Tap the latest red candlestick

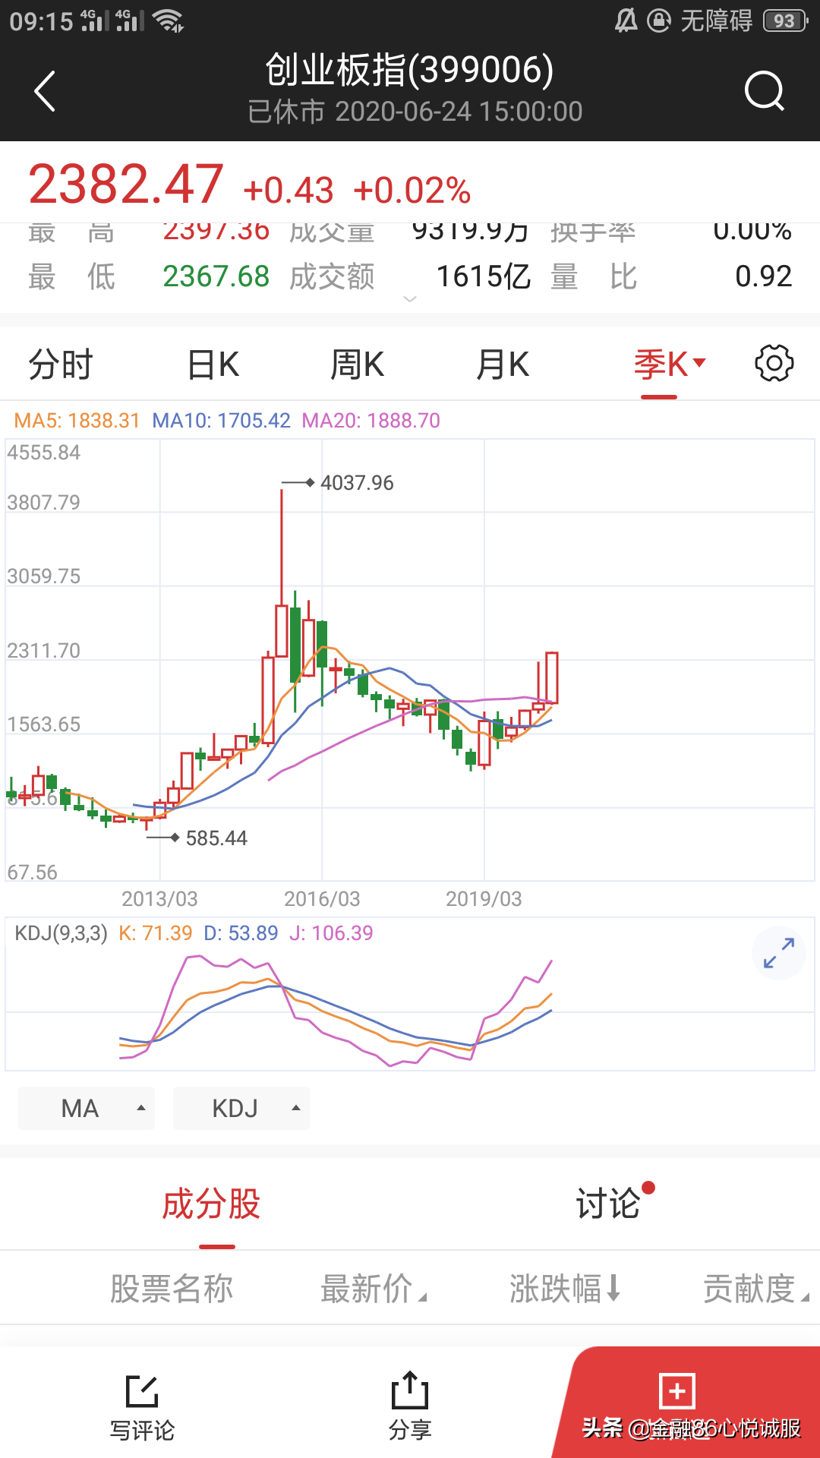coord(551,677)
